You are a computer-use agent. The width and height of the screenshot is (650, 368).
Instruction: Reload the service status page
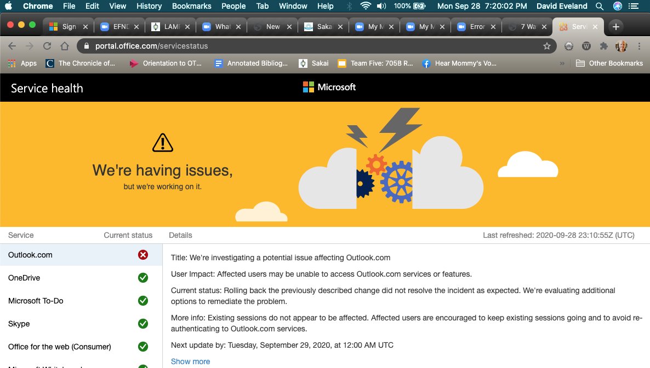pyautogui.click(x=47, y=46)
